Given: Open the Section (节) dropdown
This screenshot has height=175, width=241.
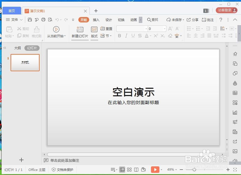Looking at the screenshot, I should click(x=106, y=36).
